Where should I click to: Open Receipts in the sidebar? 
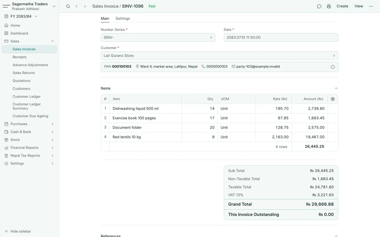tap(20, 57)
